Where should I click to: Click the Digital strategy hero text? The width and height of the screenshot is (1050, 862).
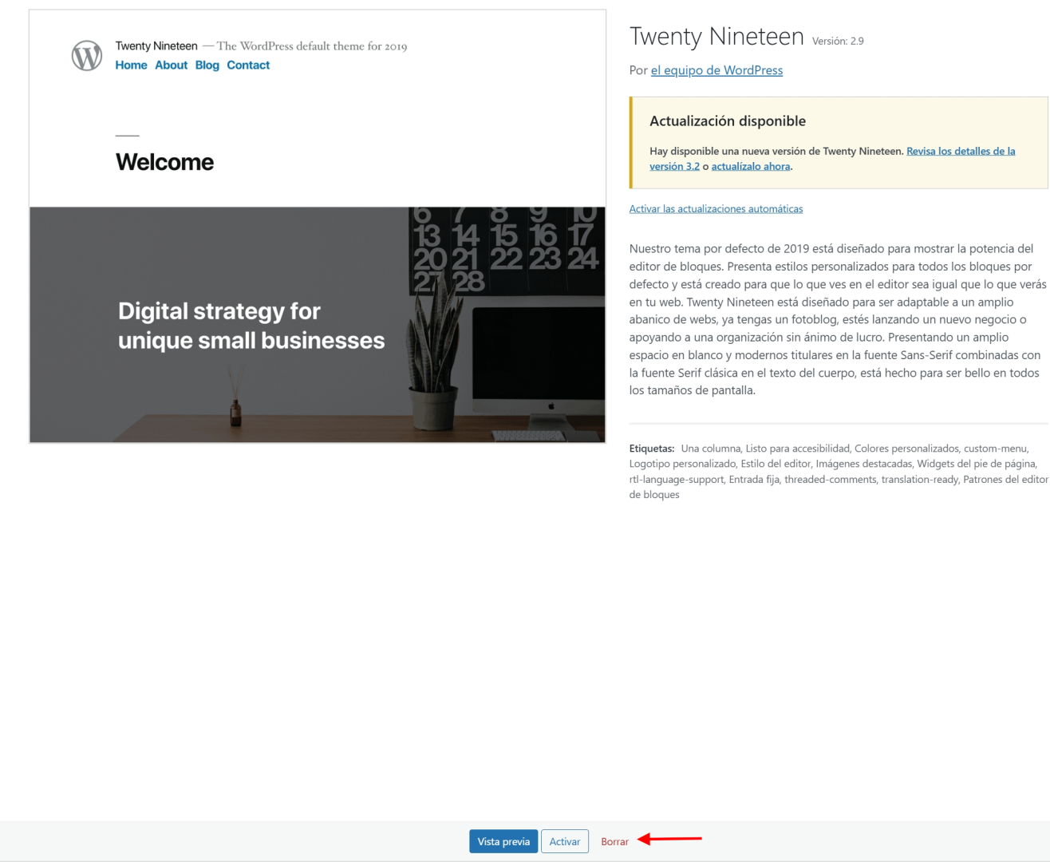(x=251, y=326)
